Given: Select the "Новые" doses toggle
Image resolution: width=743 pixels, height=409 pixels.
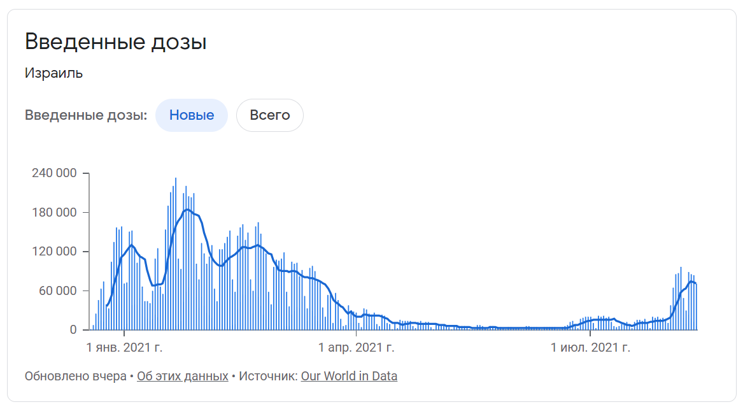Looking at the screenshot, I should click(x=192, y=115).
